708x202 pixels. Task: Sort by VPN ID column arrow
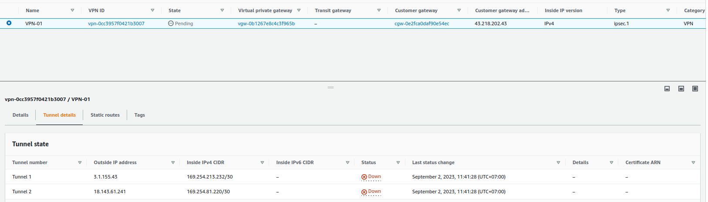[152, 10]
